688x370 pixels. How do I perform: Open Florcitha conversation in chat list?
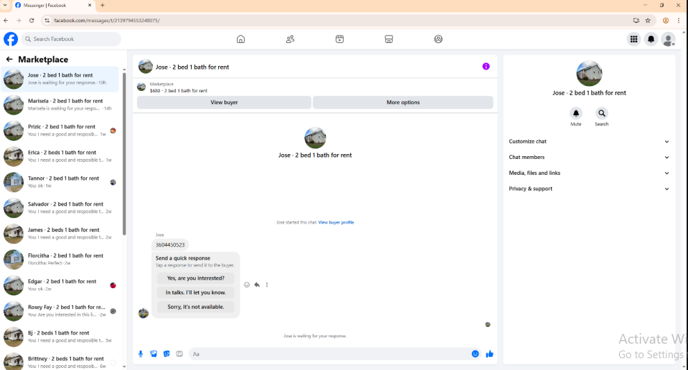pos(60,260)
